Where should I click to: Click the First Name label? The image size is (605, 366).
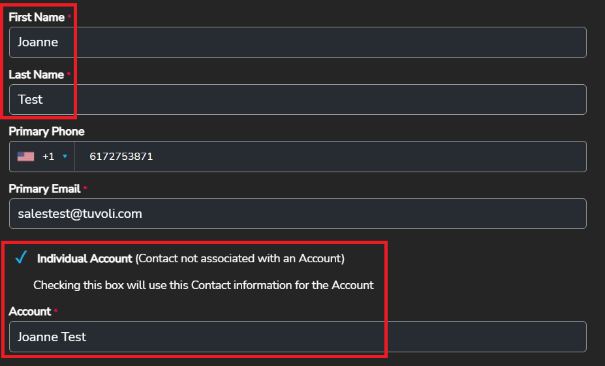[37, 18]
